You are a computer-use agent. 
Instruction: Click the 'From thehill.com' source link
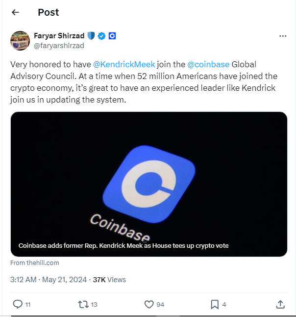[35, 263]
